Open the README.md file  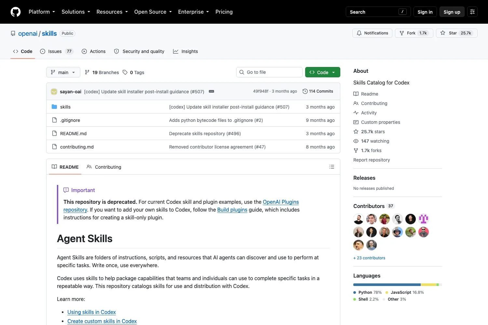point(73,134)
